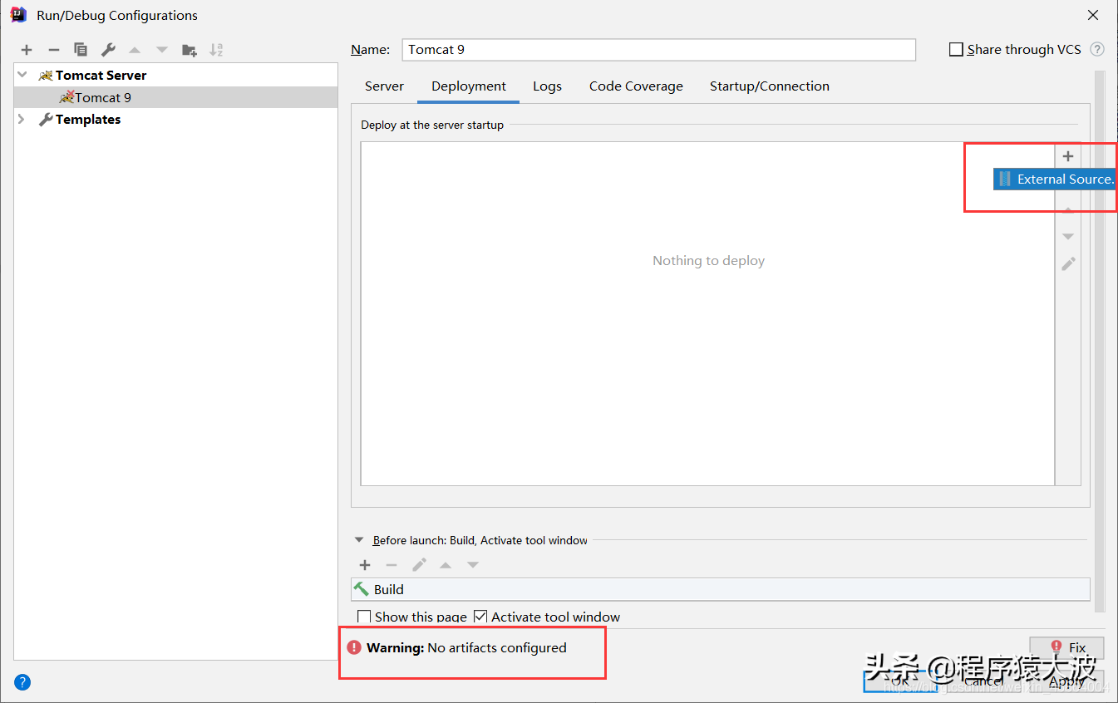Click the vertical scrollbar of the settings pane
This screenshot has width=1118, height=703.
1100,341
